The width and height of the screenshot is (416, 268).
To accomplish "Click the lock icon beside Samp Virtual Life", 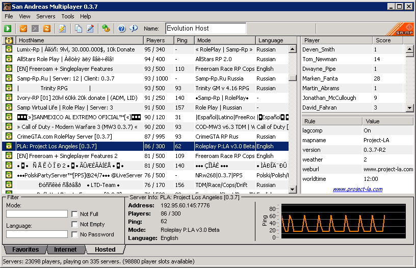I will pyautogui.click(x=9, y=108).
